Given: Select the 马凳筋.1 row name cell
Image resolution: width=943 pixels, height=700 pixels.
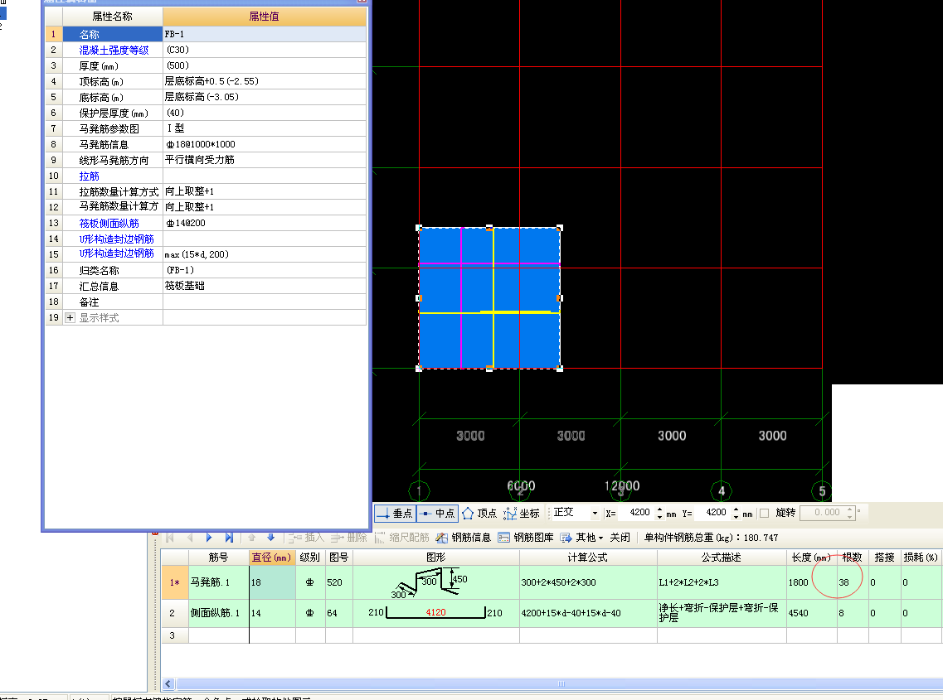Looking at the screenshot, I should coord(218,582).
